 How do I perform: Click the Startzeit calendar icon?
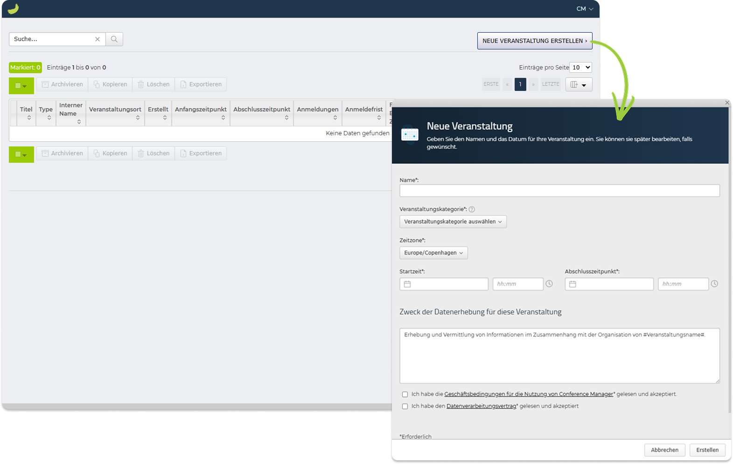[407, 284]
